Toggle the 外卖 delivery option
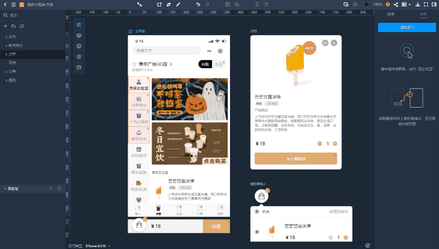Image resolution: width=439 pixels, height=249 pixels. [219, 64]
